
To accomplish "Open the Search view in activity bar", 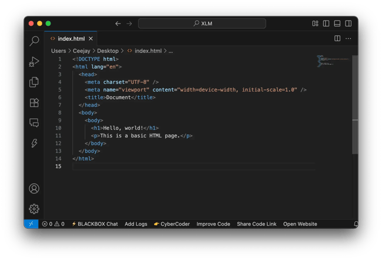I will pyautogui.click(x=34, y=41).
